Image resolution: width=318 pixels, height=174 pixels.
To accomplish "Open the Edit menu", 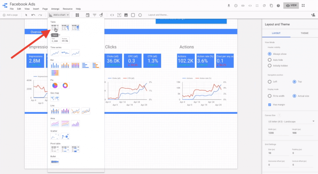I will point(19,9).
